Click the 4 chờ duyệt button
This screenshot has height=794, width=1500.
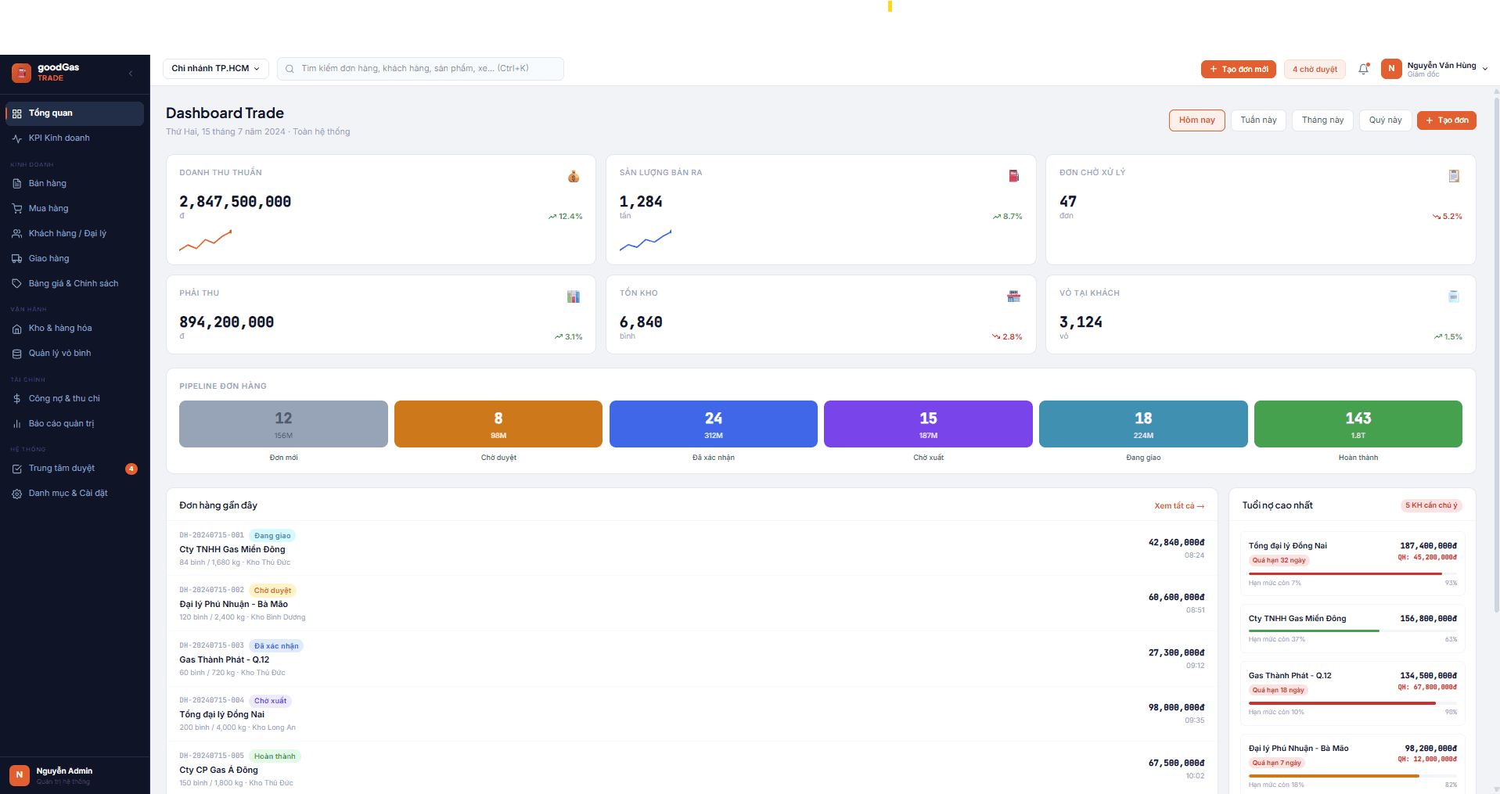(1315, 70)
